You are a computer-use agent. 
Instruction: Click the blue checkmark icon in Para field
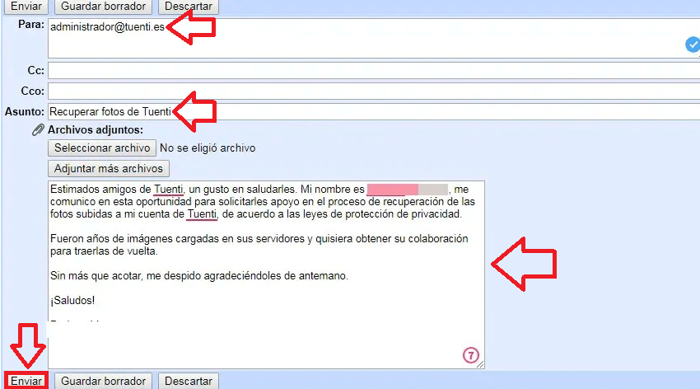pos(693,45)
